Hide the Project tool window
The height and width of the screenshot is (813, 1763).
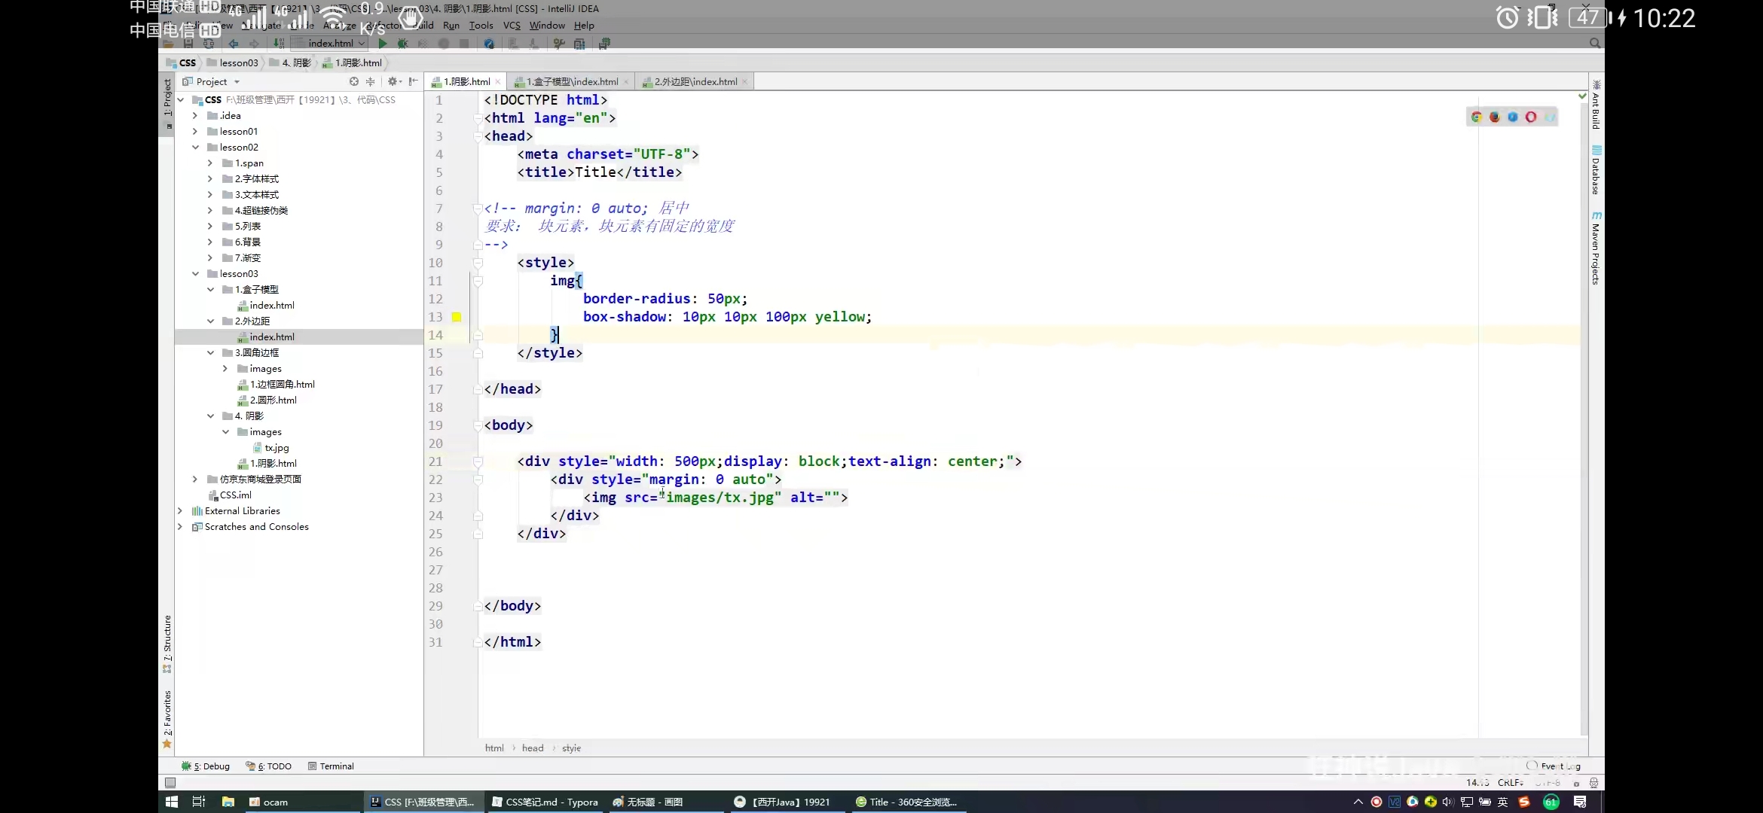[413, 81]
